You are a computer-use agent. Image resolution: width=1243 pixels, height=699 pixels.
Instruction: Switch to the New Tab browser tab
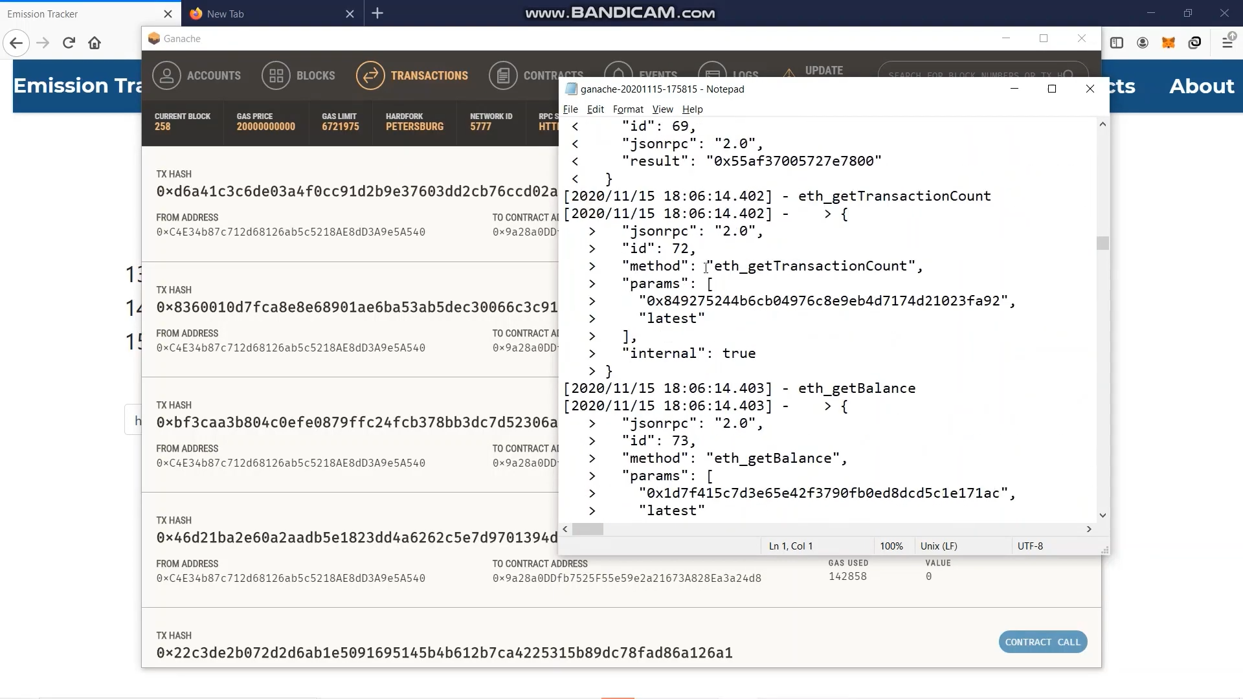pyautogui.click(x=259, y=14)
